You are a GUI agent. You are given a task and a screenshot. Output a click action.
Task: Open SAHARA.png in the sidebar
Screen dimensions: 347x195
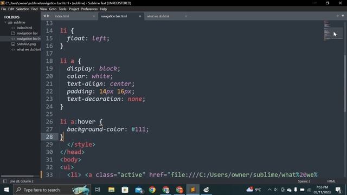[x=26, y=44]
